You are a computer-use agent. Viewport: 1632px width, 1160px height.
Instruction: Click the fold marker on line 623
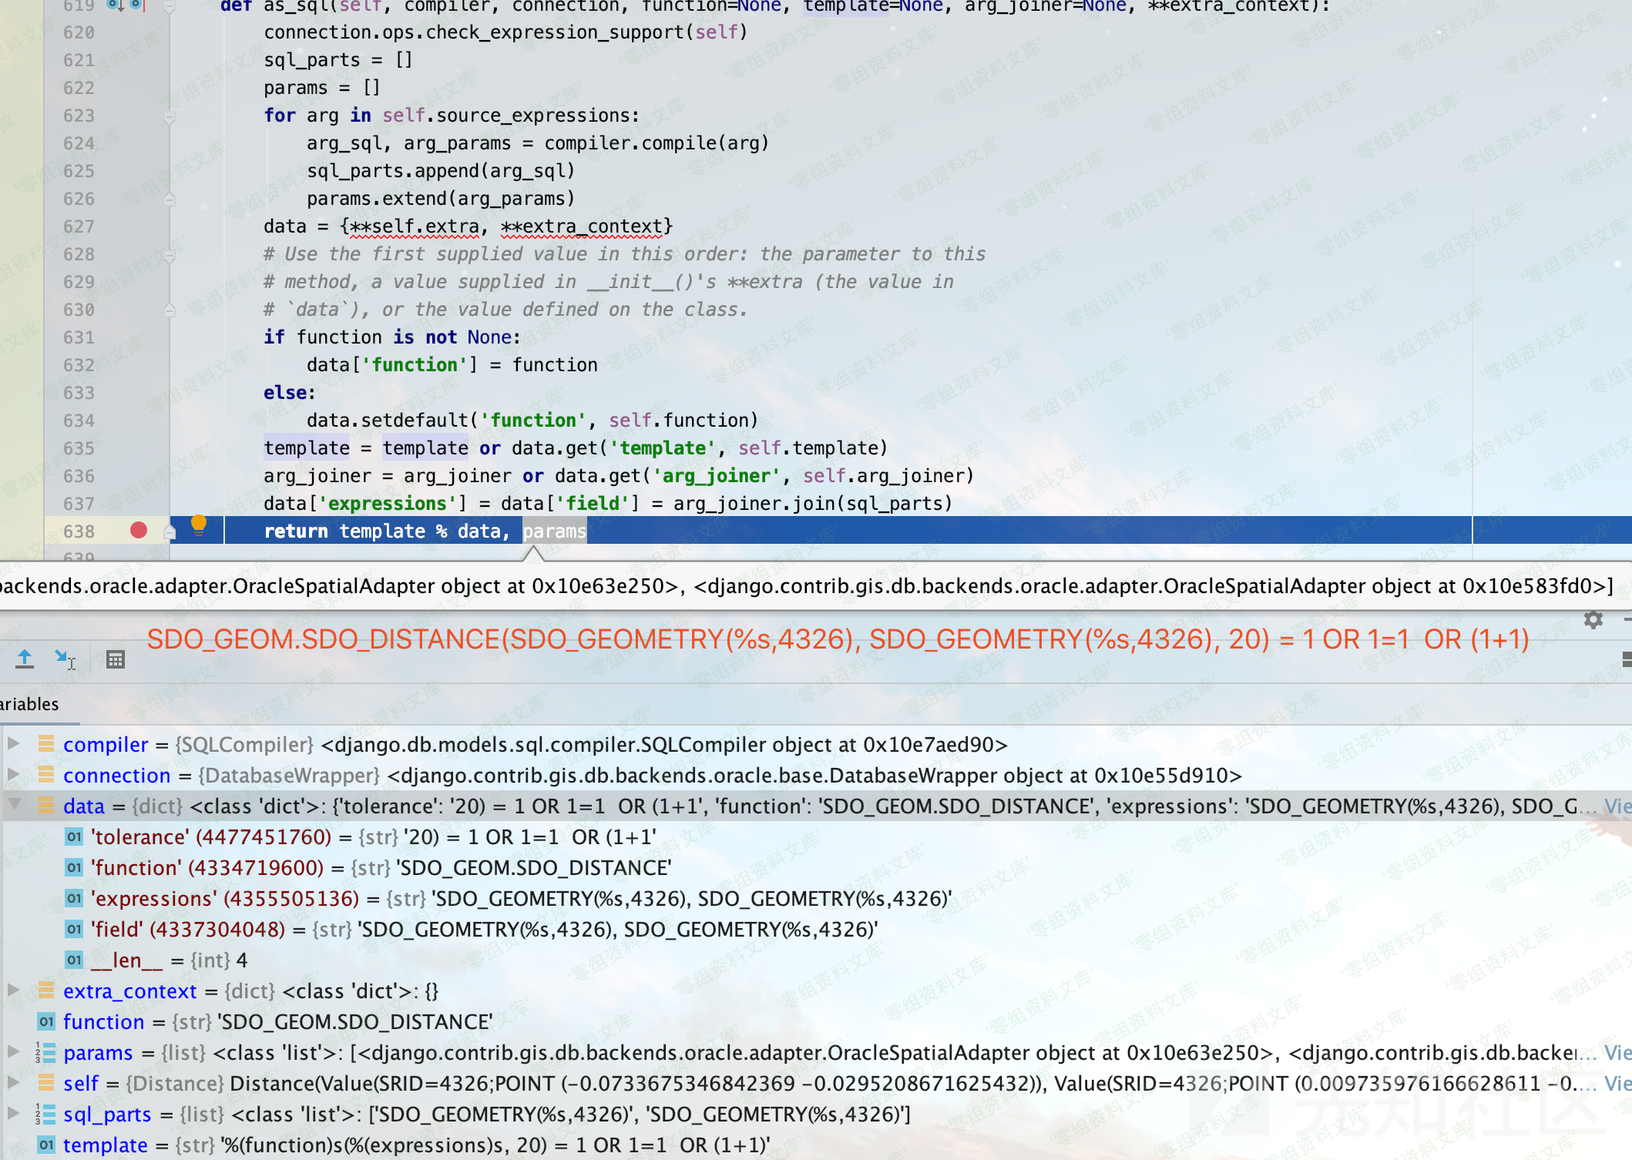coord(170,117)
